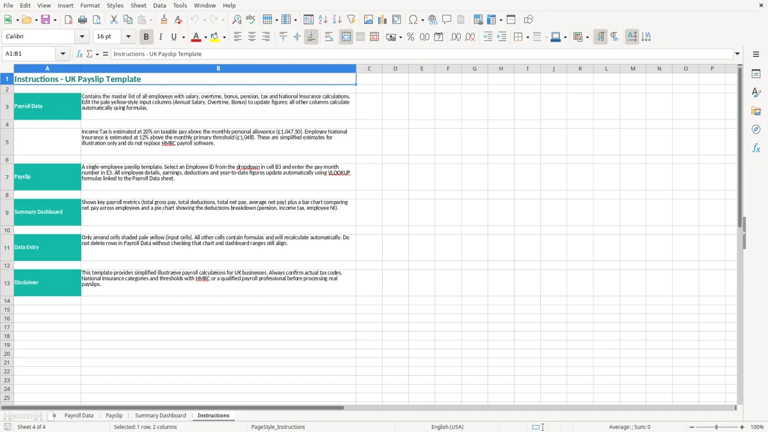Expand the formula bar
The width and height of the screenshot is (768, 432).
click(737, 54)
